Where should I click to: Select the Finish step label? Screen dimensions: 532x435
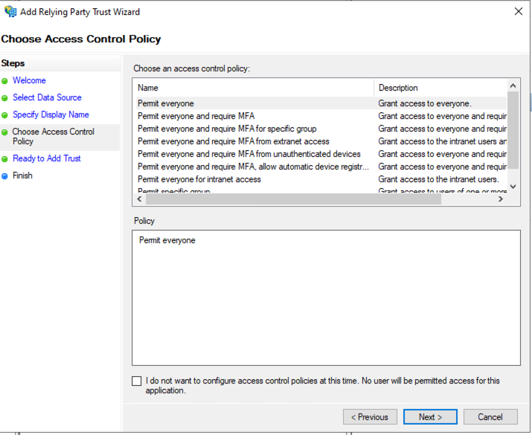click(22, 175)
